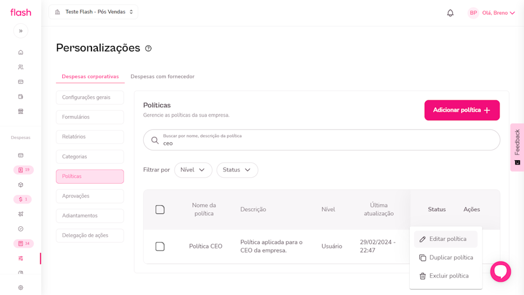Click the flash logo

click(21, 13)
